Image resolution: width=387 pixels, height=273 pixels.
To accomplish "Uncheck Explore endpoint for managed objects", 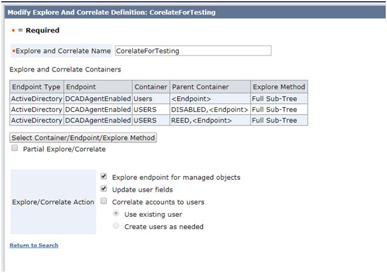I will [x=103, y=176].
